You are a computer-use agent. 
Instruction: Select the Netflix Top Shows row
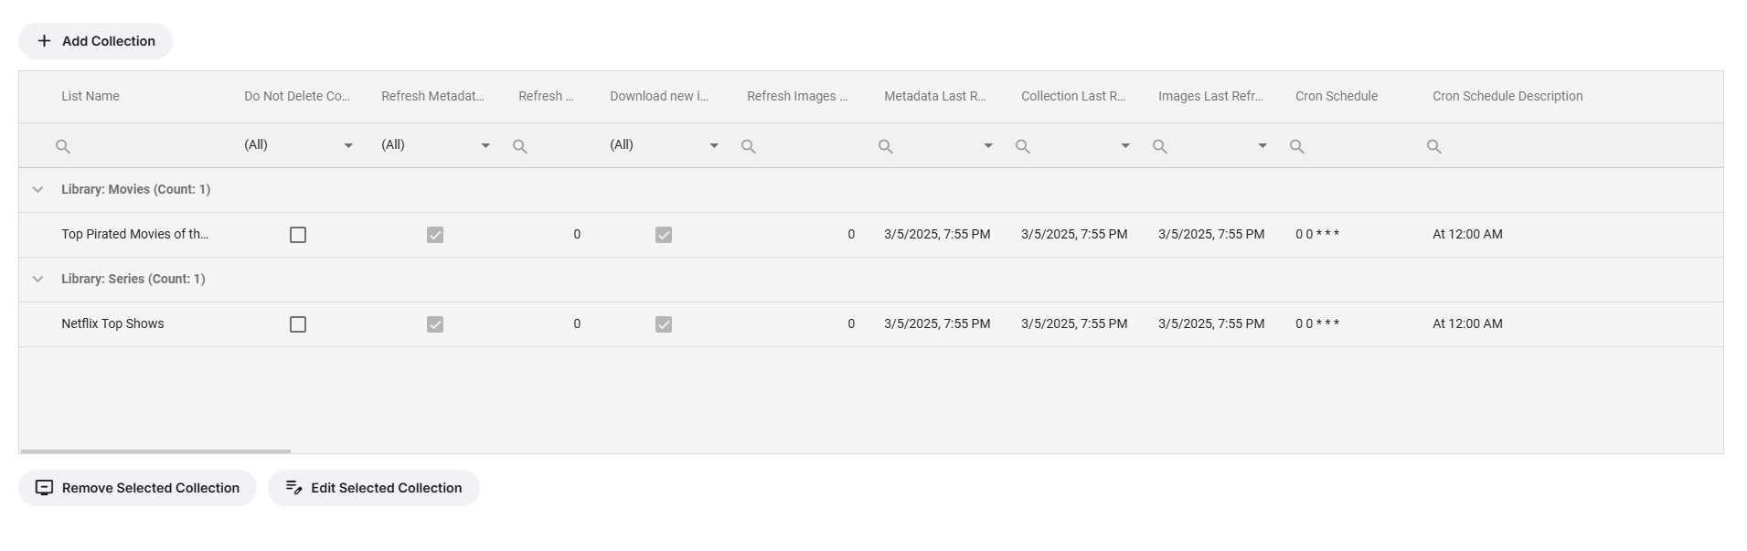(x=112, y=324)
